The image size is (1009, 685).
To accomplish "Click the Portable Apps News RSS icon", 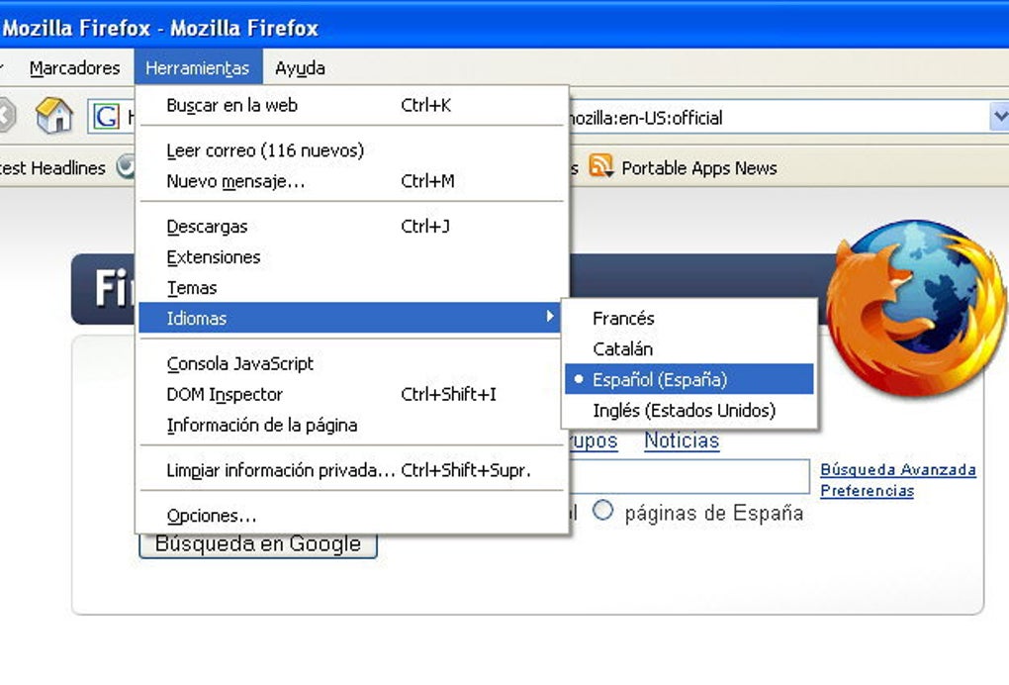I will tap(600, 166).
